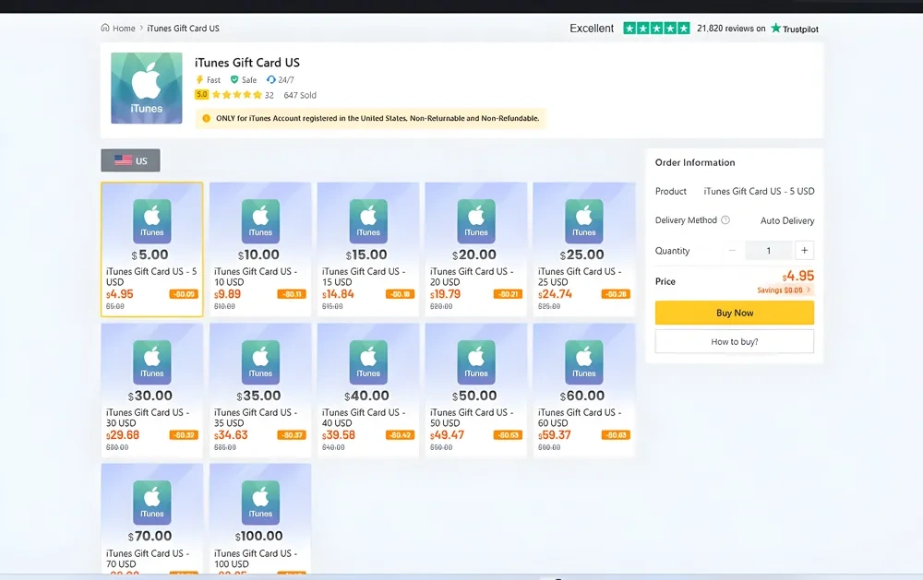Decrease quantity with the minus button

click(733, 250)
